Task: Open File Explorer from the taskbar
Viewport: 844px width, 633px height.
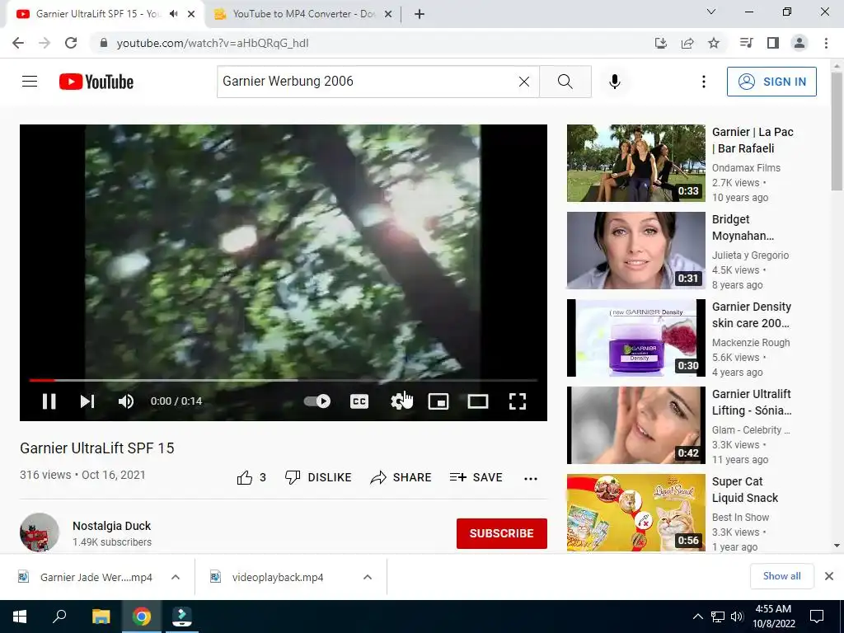Action: pyautogui.click(x=101, y=617)
